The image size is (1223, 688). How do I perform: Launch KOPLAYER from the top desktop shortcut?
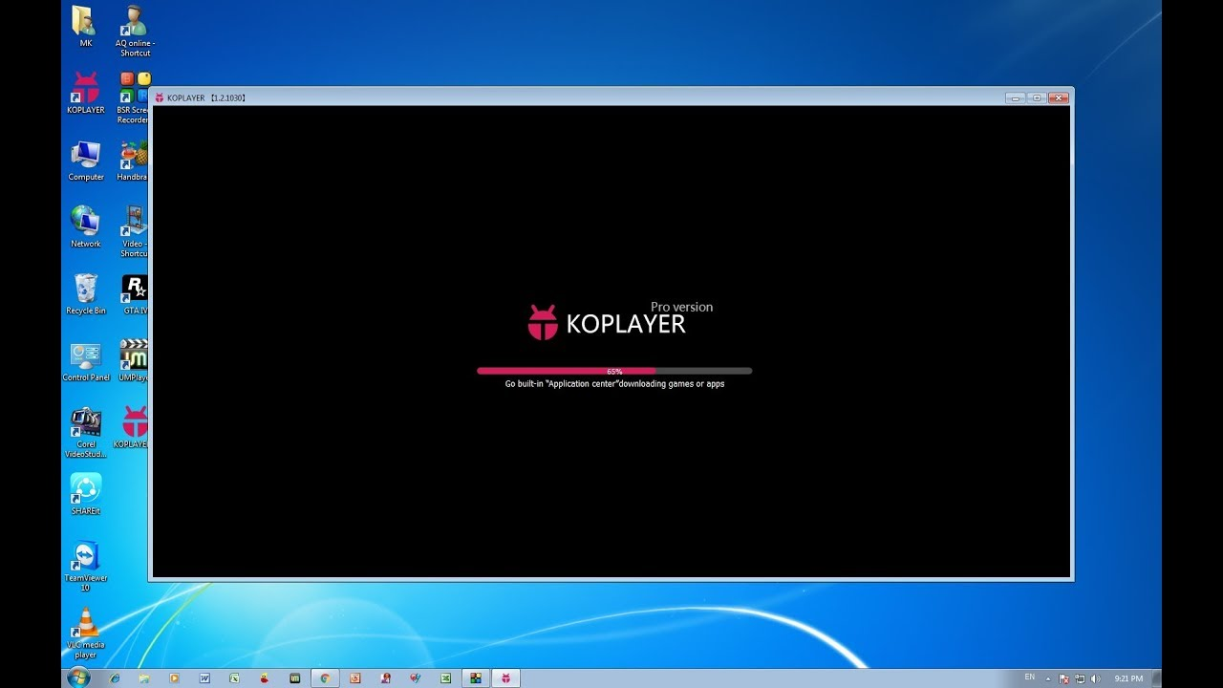click(x=85, y=93)
